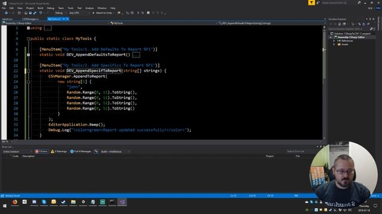Expand the DEV_AppendDefaultsToReport method
The width and height of the screenshot is (382, 214).
[28, 55]
